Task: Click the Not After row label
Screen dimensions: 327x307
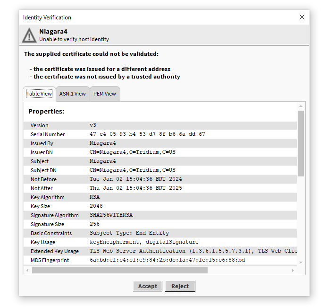Action: (42, 188)
